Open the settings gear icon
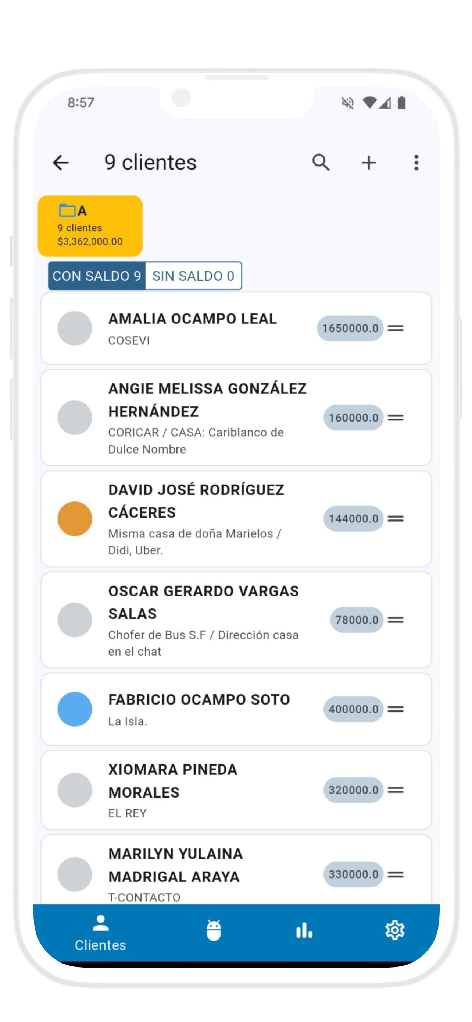Image resolution: width=472 pixels, height=1022 pixels. [x=395, y=930]
